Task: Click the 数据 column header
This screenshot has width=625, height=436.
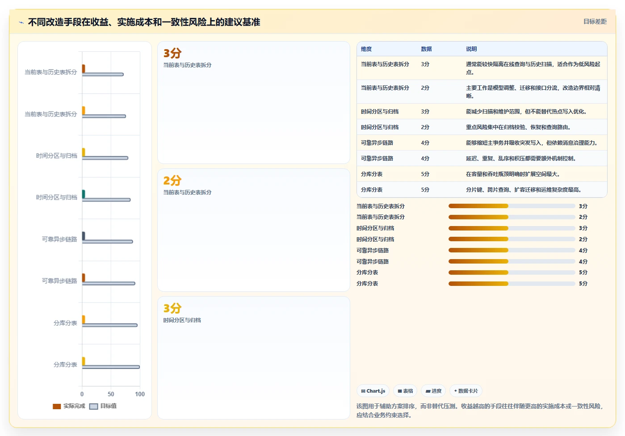Action: point(426,49)
